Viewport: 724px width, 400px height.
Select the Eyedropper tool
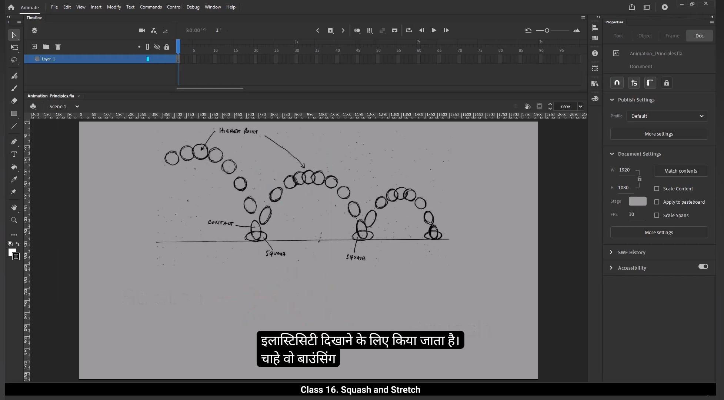14,179
